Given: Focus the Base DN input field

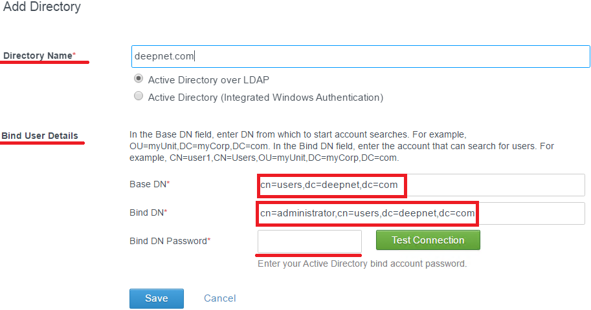Looking at the screenshot, I should [421, 185].
